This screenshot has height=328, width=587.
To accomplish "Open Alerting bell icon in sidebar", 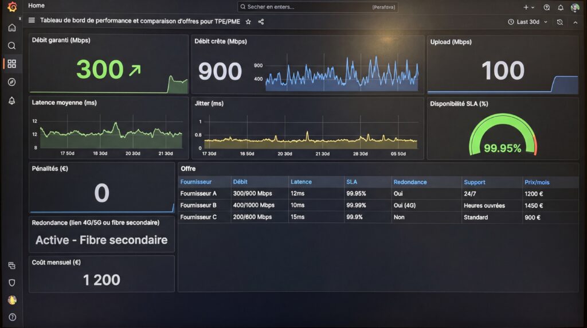I will [x=12, y=100].
